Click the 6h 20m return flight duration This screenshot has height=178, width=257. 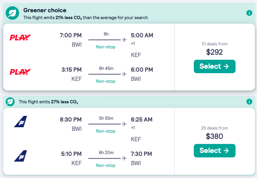106,153
